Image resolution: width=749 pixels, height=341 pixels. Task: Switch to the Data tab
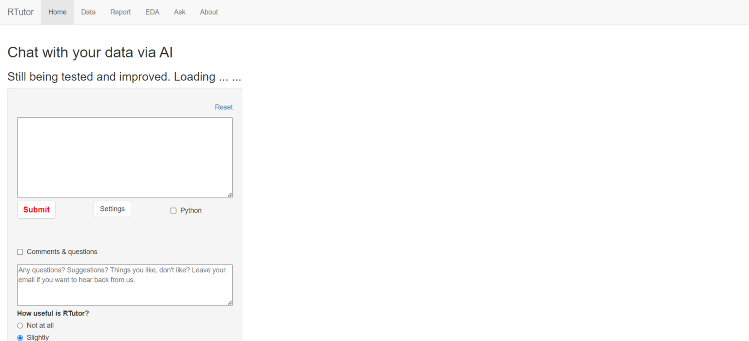(x=88, y=12)
